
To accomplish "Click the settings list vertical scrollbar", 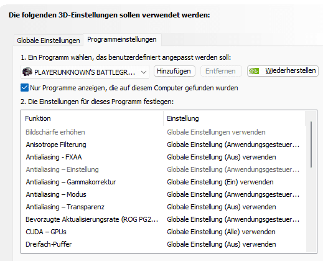I will pos(311,145).
